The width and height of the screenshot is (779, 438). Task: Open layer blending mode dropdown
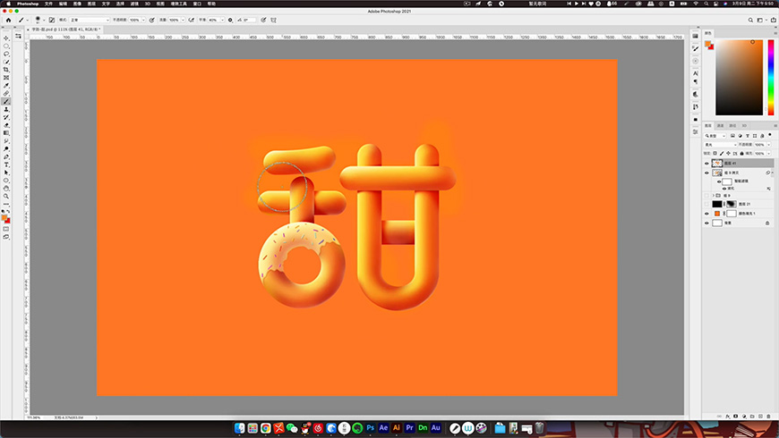click(x=721, y=144)
